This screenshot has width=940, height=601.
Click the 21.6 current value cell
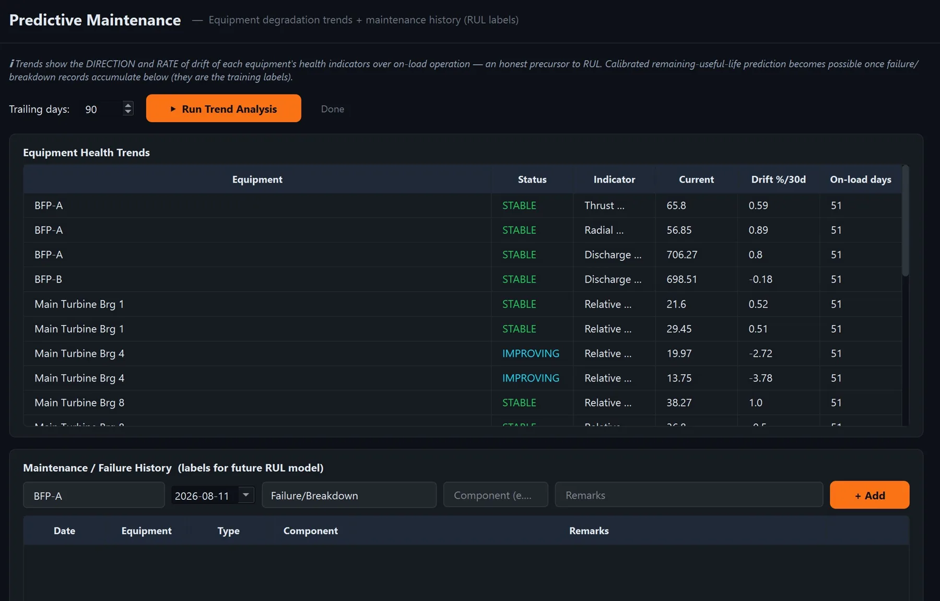tap(696, 304)
